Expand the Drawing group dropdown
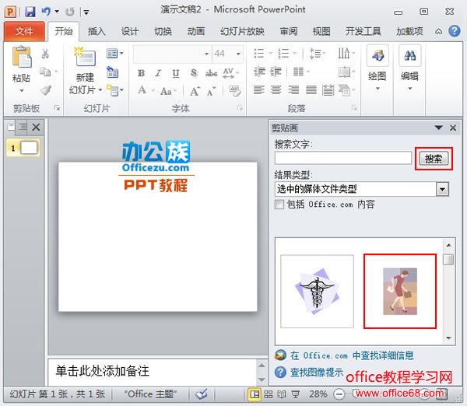The height and width of the screenshot is (406, 467). pos(377,89)
